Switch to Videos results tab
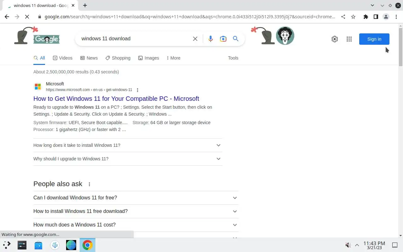Screen dimensions: 403x252 pos(63,58)
